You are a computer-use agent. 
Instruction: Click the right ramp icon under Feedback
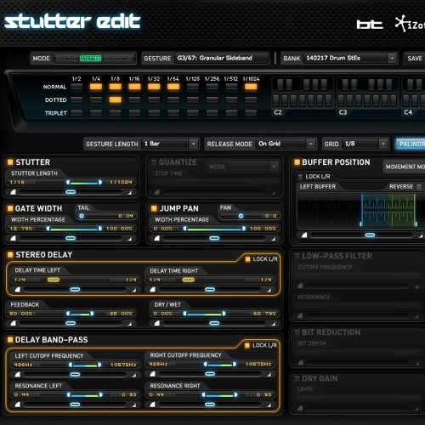click(x=129, y=324)
